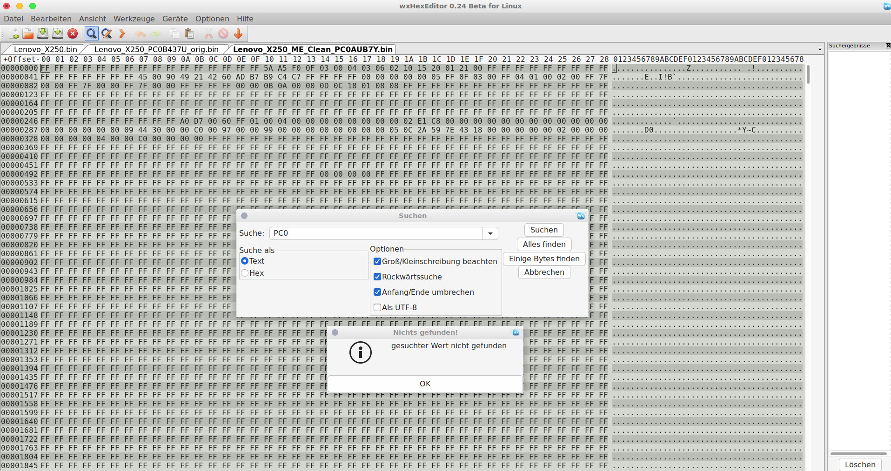Viewport: 891px width, 471px height.
Task: Uncheck Groß/Kleinschreibung beachten checkbox
Action: point(377,261)
